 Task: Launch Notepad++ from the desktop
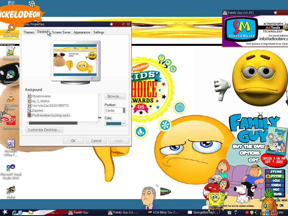coord(11,53)
